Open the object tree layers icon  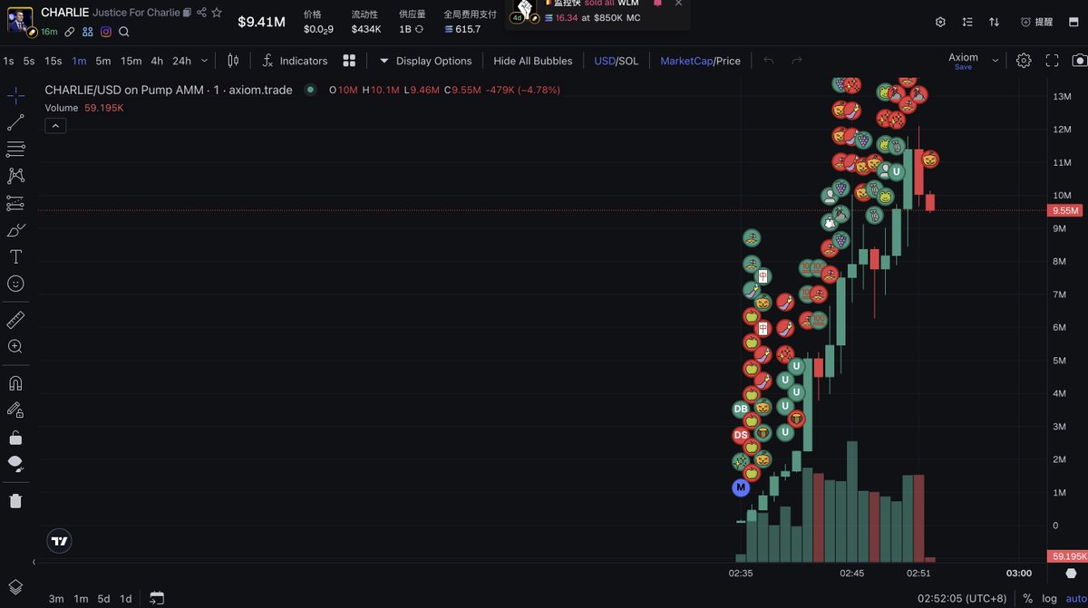click(15, 587)
